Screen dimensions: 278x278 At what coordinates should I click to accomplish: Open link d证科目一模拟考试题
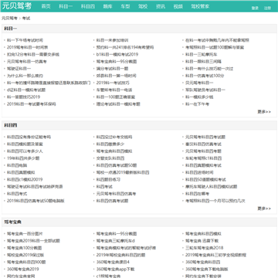[26, 90]
